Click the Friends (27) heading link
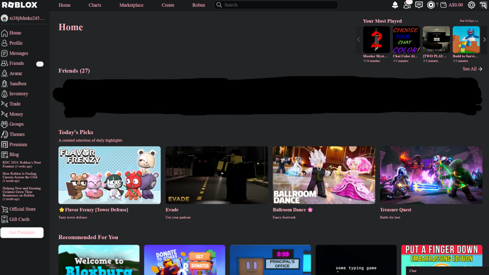 coord(74,71)
